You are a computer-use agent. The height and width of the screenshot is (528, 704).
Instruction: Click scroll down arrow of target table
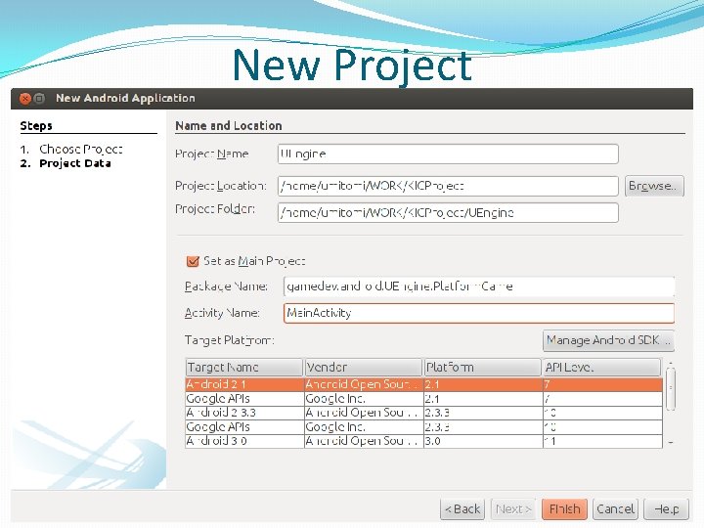(671, 443)
